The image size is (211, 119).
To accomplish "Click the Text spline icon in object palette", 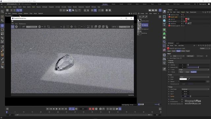I will 164,24.
